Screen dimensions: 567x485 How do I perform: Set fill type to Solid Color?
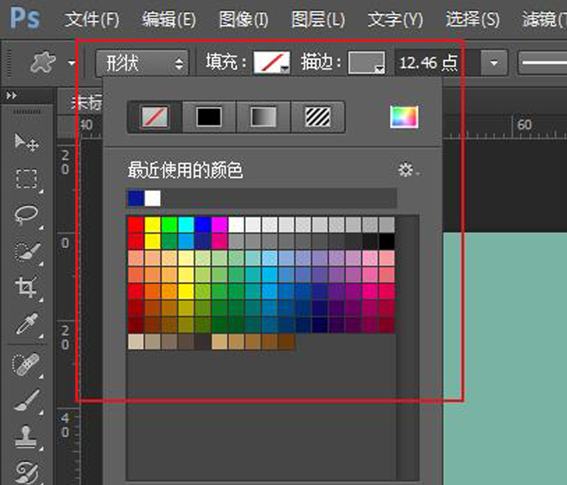[209, 117]
